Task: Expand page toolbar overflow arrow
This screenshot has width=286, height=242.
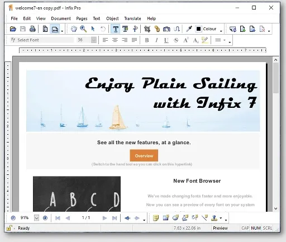Action: (269, 31)
